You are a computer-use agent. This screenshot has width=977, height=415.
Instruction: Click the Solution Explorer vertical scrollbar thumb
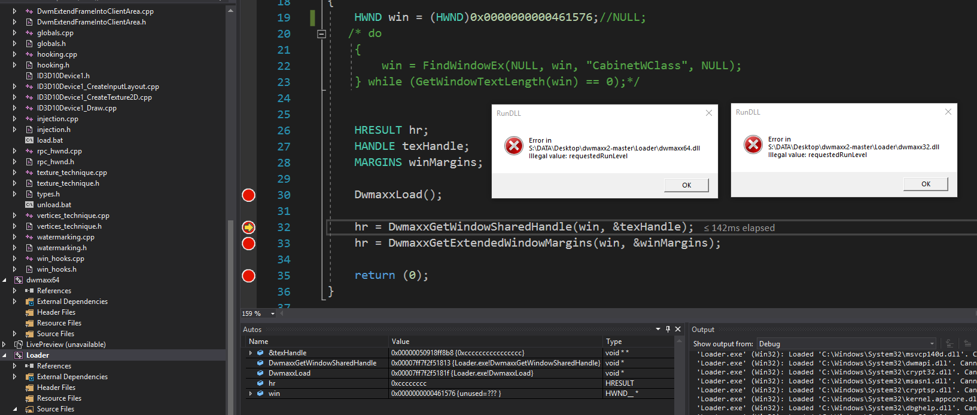point(230,316)
